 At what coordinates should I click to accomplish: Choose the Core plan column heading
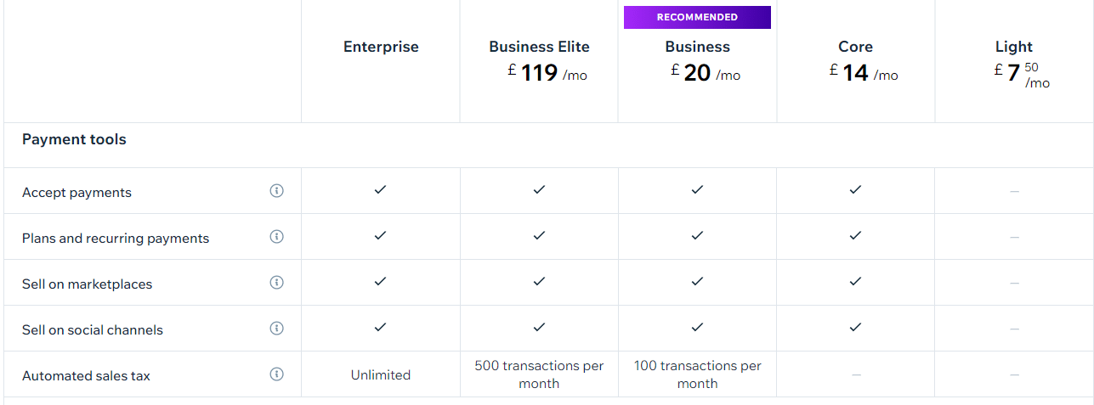856,47
